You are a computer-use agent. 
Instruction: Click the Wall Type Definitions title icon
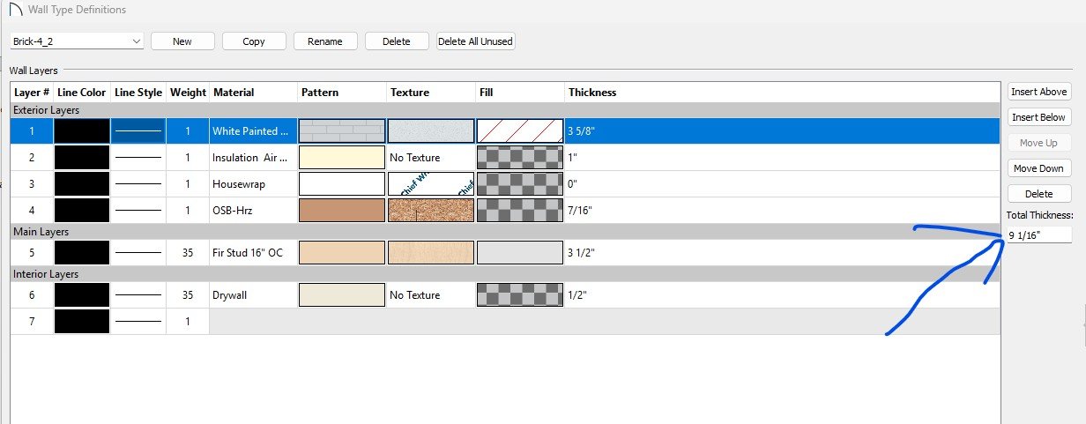(x=15, y=10)
